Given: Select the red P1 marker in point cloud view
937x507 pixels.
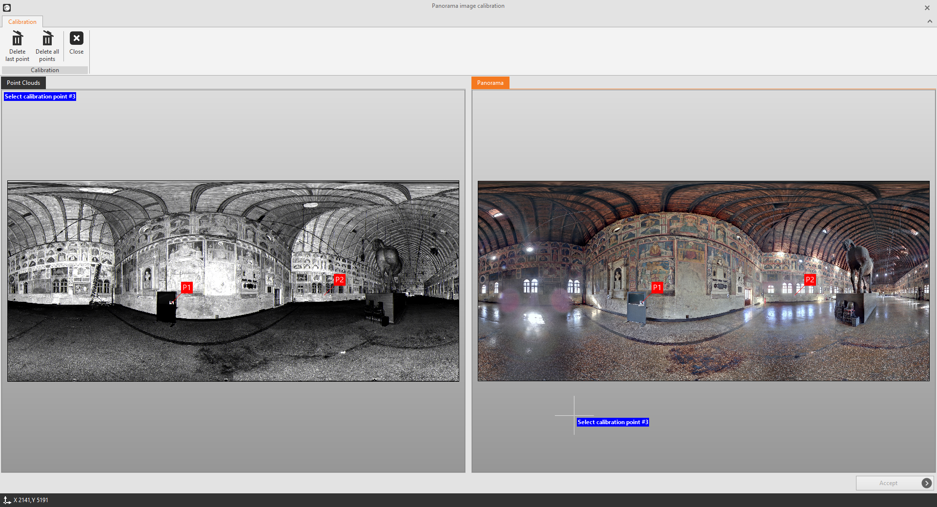Looking at the screenshot, I should pyautogui.click(x=186, y=288).
